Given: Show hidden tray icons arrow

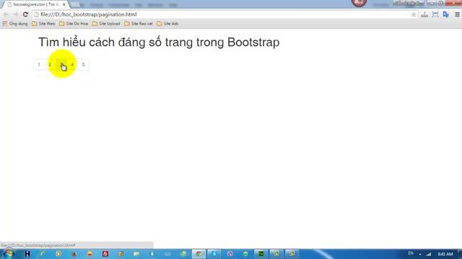Looking at the screenshot, I should [x=420, y=254].
